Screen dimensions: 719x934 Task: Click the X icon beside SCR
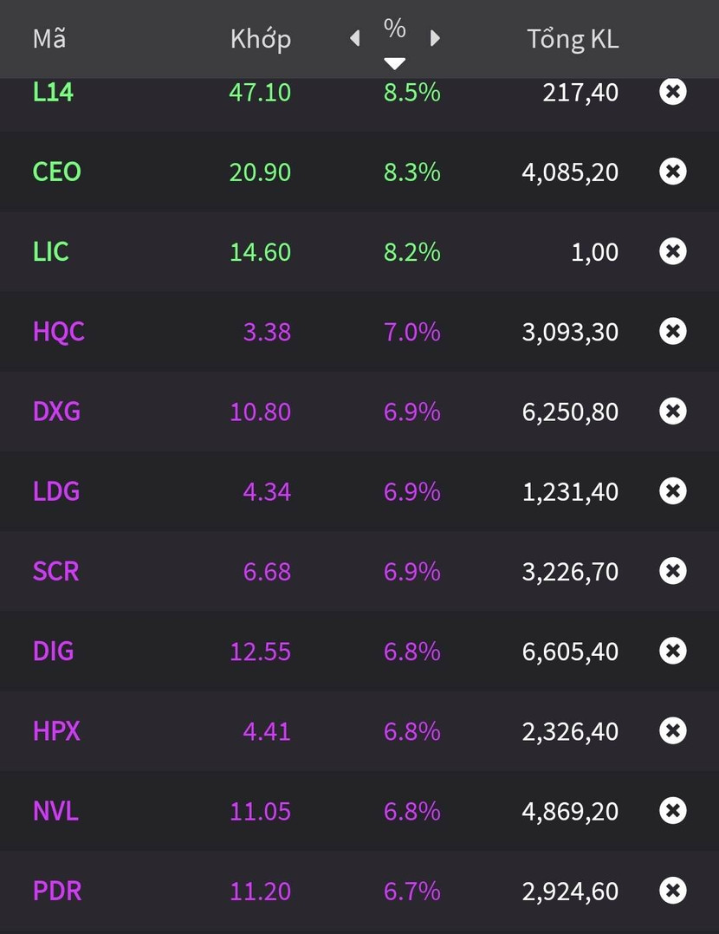pos(672,571)
